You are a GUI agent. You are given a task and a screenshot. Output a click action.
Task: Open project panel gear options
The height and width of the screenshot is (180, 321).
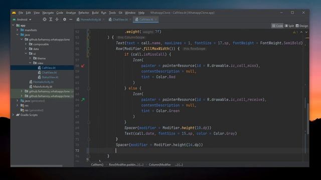click(x=65, y=19)
